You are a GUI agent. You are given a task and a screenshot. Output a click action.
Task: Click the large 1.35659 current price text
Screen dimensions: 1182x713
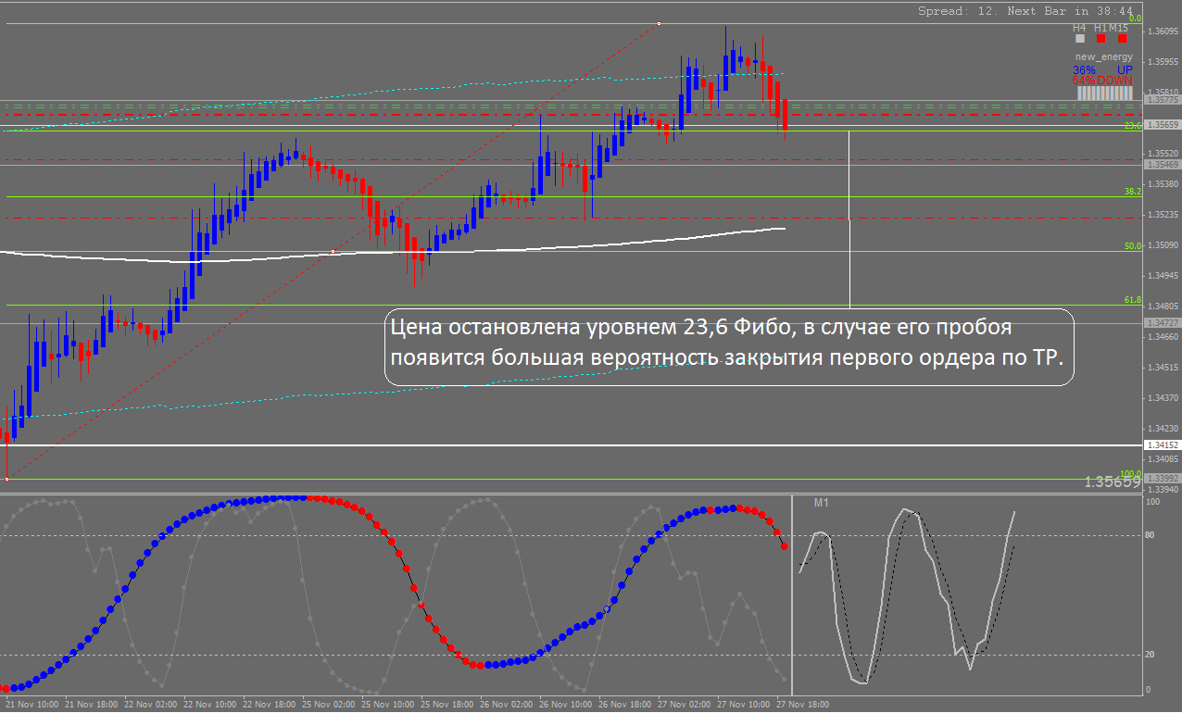(1113, 482)
